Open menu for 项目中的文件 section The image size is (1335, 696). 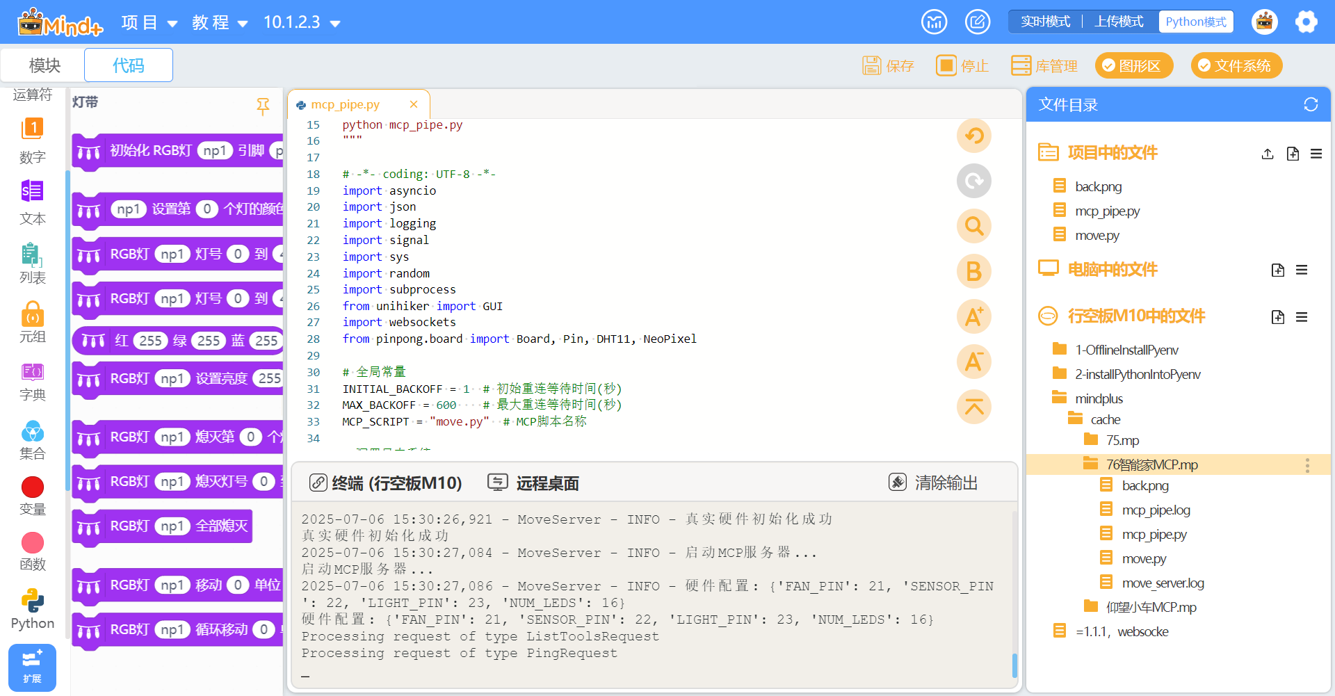[1316, 154]
